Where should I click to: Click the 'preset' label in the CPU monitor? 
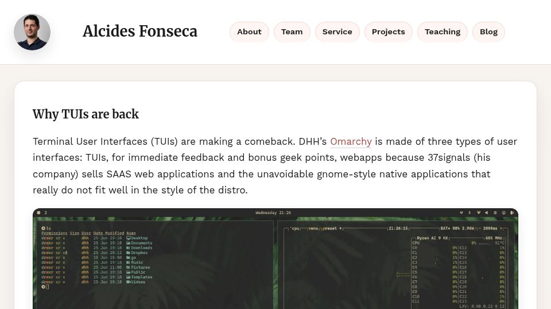click(329, 228)
